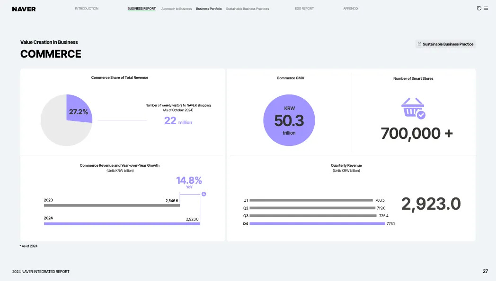
Task: Click the external link icon beside Sustainable Business Practice
Action: pyautogui.click(x=419, y=44)
